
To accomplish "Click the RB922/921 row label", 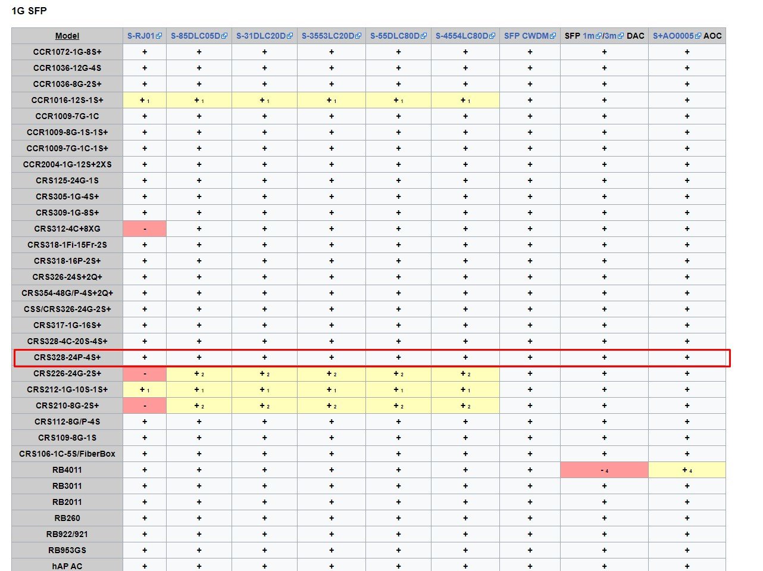I will [x=67, y=534].
